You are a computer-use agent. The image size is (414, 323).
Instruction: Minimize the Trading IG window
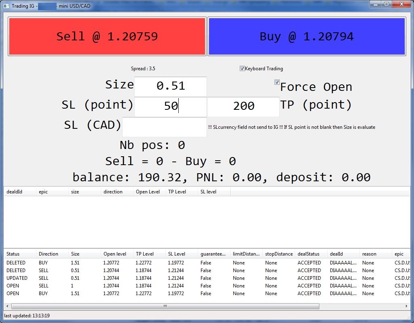pyautogui.click(x=375, y=4)
